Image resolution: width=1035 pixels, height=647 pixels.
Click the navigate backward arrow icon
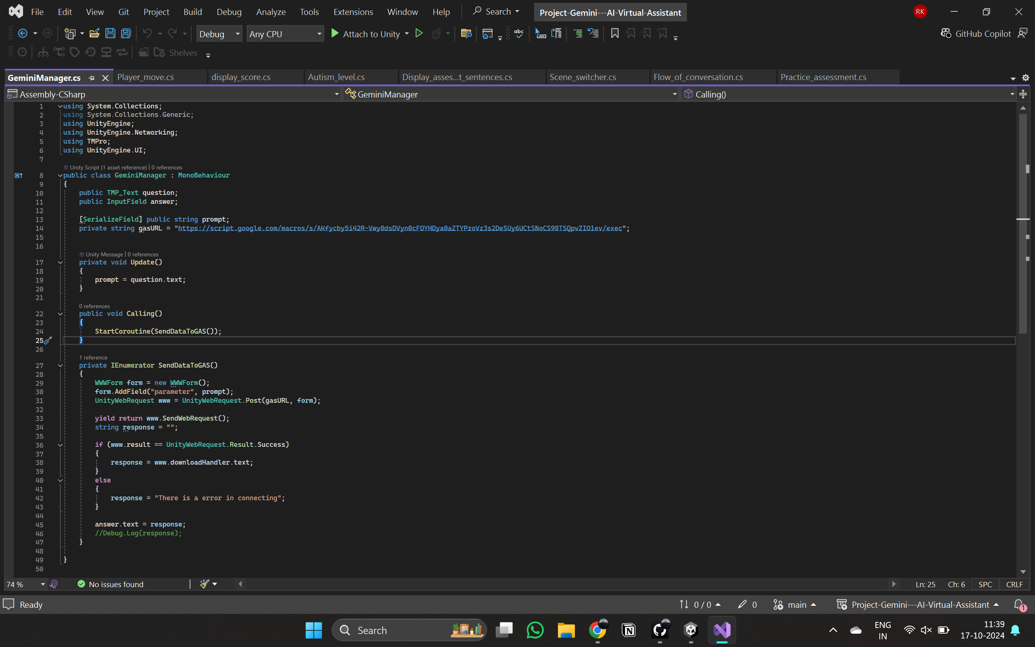click(23, 34)
